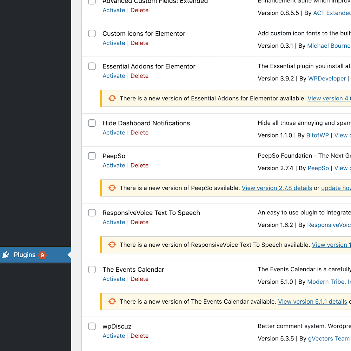The width and height of the screenshot is (351, 351).
Task: Click the PeepSo update notification icon
Action: 112,188
